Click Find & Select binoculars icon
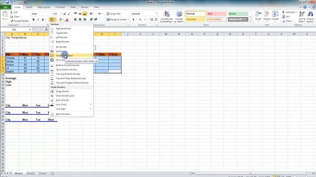This screenshot has width=316, height=177. (x=310, y=14)
